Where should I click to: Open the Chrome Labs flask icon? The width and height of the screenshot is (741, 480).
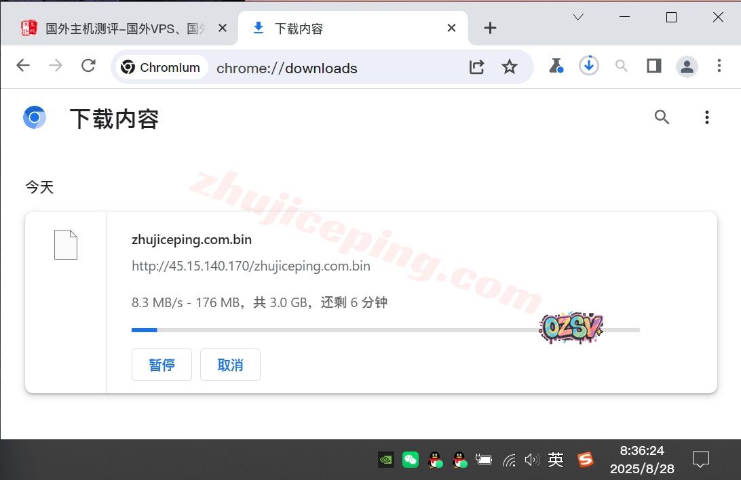point(556,66)
